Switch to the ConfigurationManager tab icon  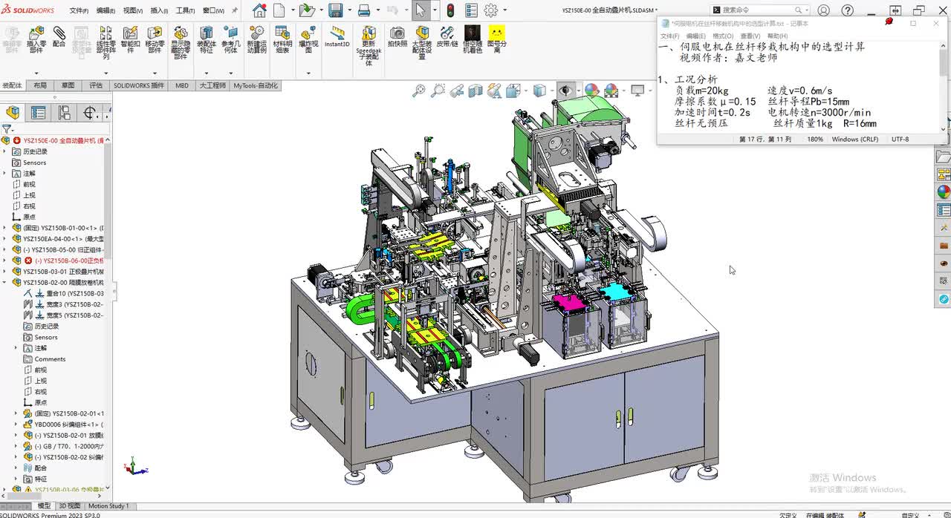[65, 113]
